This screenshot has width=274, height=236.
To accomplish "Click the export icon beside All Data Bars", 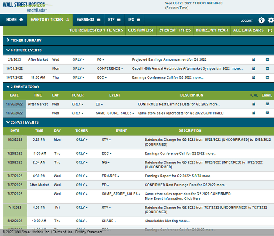I will 270,30.
